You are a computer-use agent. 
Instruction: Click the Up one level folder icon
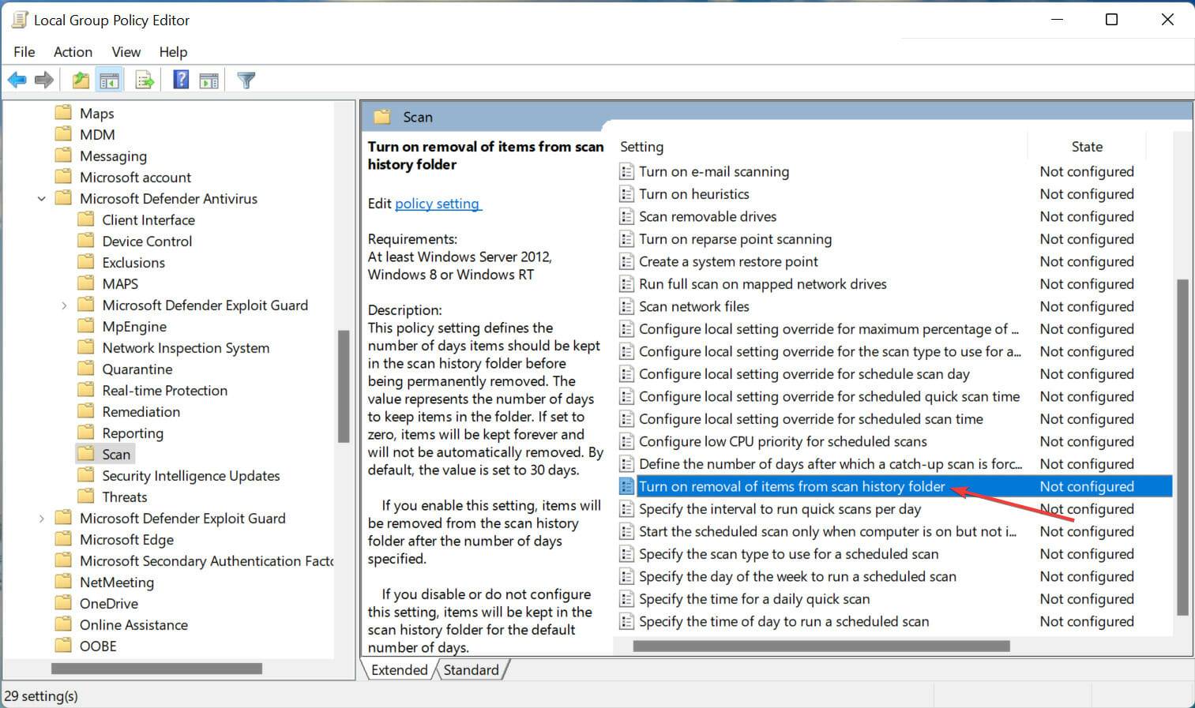point(79,79)
